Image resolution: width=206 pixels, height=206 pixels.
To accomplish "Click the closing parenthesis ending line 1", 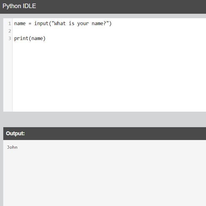I will [110, 24].
